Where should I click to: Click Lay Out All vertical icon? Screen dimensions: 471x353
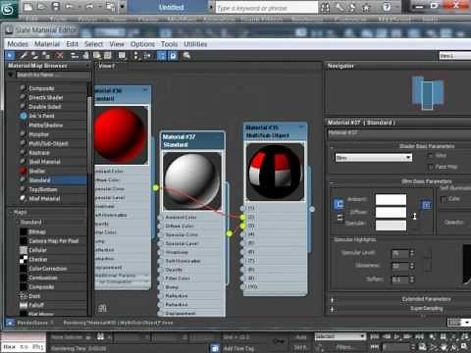tap(136, 56)
